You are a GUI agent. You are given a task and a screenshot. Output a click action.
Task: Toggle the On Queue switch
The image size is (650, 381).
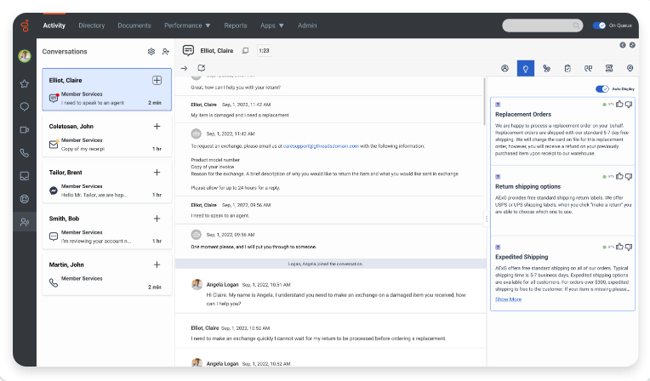pos(599,26)
